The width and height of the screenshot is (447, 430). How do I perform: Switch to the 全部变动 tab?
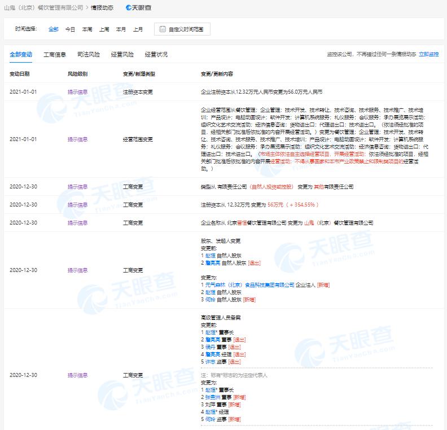(x=21, y=55)
